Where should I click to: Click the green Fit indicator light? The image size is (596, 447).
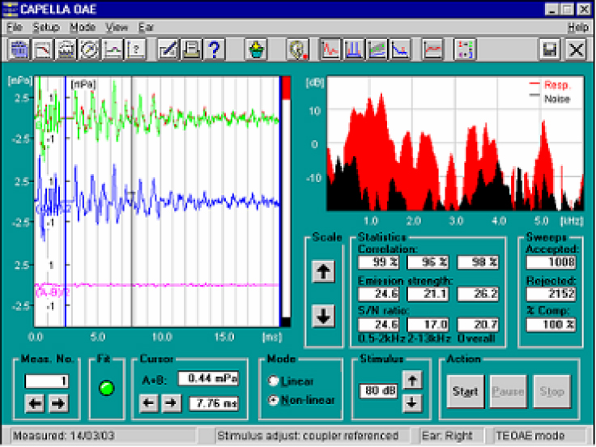point(107,389)
